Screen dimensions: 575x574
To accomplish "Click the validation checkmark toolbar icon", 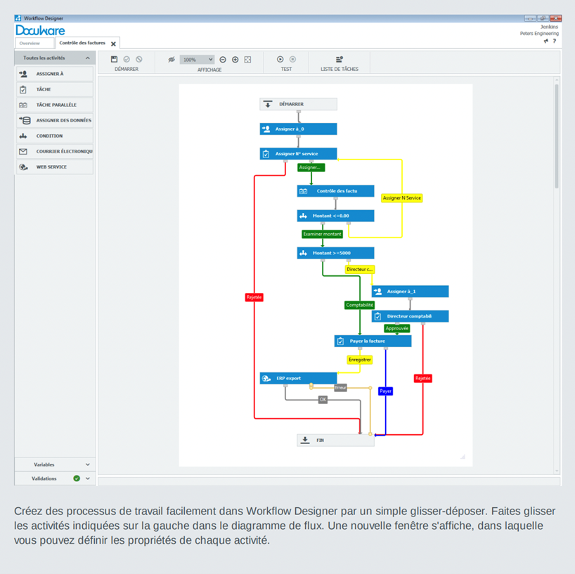I will (127, 60).
